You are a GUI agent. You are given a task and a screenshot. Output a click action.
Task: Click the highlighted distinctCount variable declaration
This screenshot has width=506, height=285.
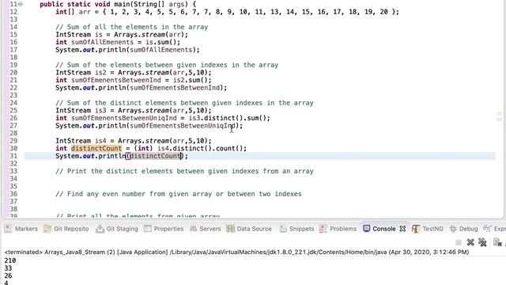96,148
